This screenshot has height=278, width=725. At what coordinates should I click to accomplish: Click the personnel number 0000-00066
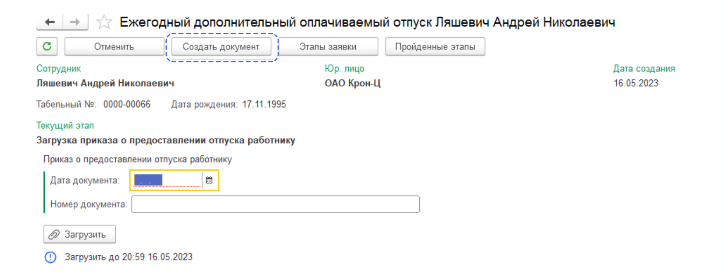[127, 104]
